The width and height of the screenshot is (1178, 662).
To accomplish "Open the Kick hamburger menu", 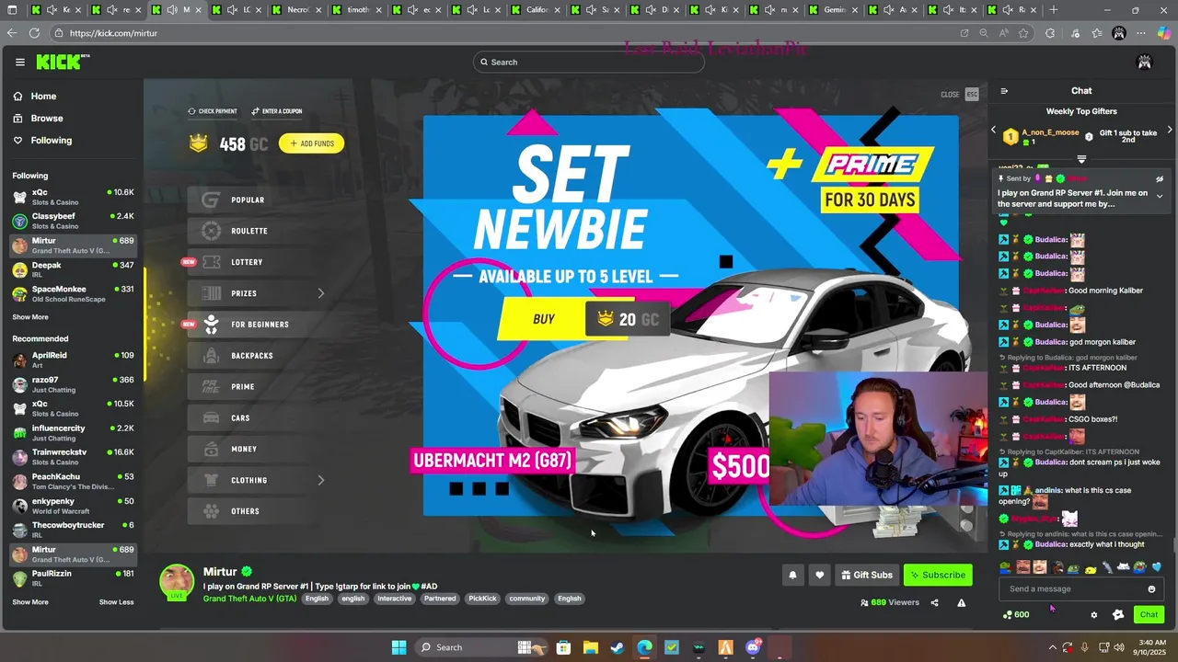I will (x=19, y=62).
